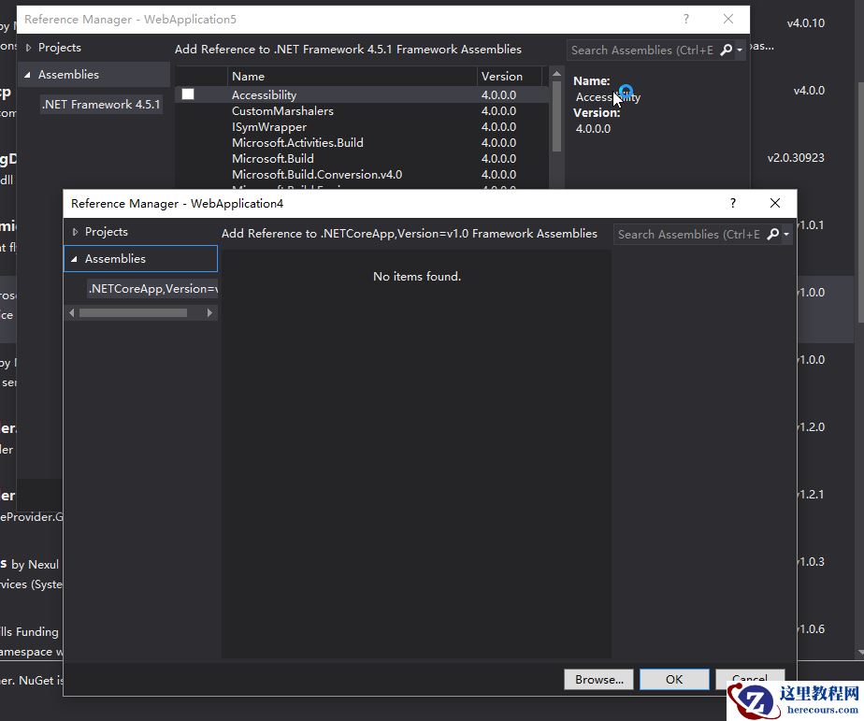
Task: Click the 1.2.1 package version in background
Action: [x=811, y=495]
